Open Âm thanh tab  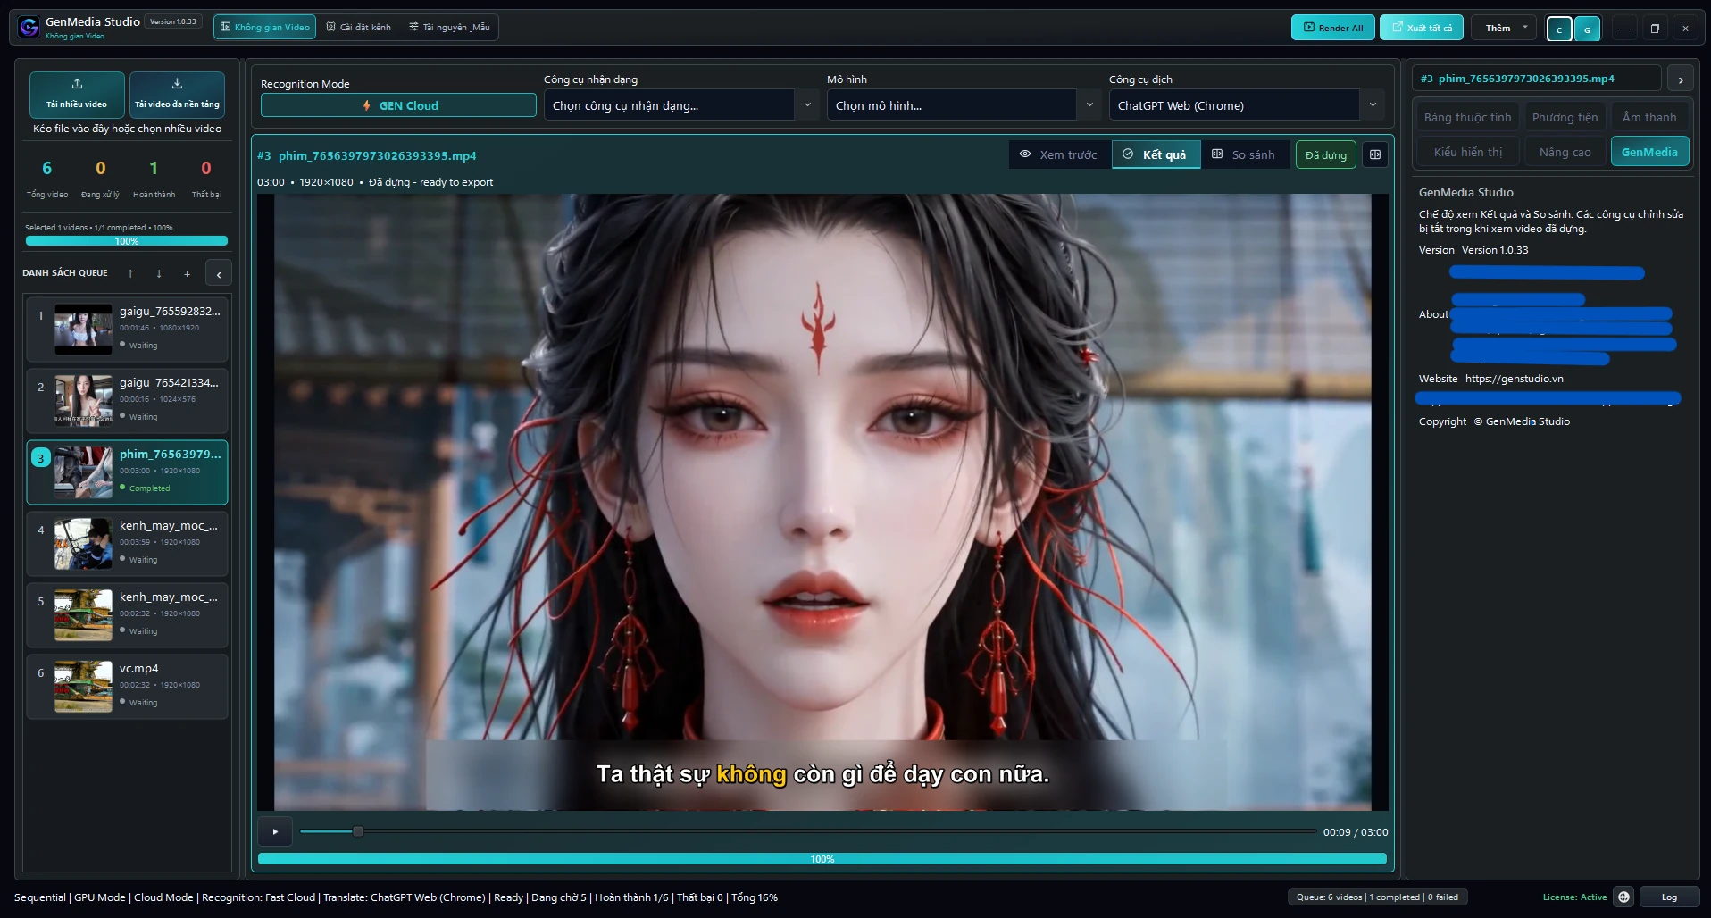click(x=1649, y=117)
